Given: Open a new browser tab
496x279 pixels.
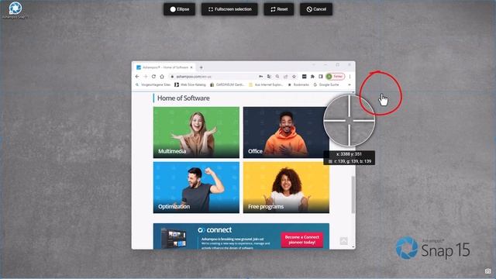Looking at the screenshot, I should click(x=201, y=67).
